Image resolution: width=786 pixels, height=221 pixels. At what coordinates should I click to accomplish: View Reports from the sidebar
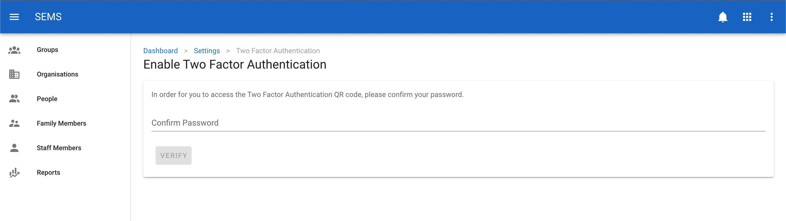[x=48, y=172]
